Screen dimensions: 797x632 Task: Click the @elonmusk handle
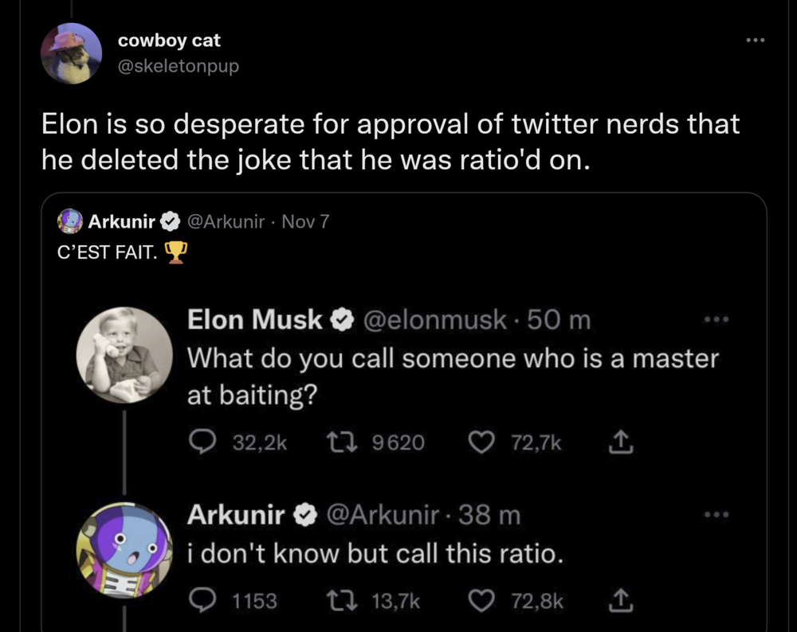pos(435,320)
